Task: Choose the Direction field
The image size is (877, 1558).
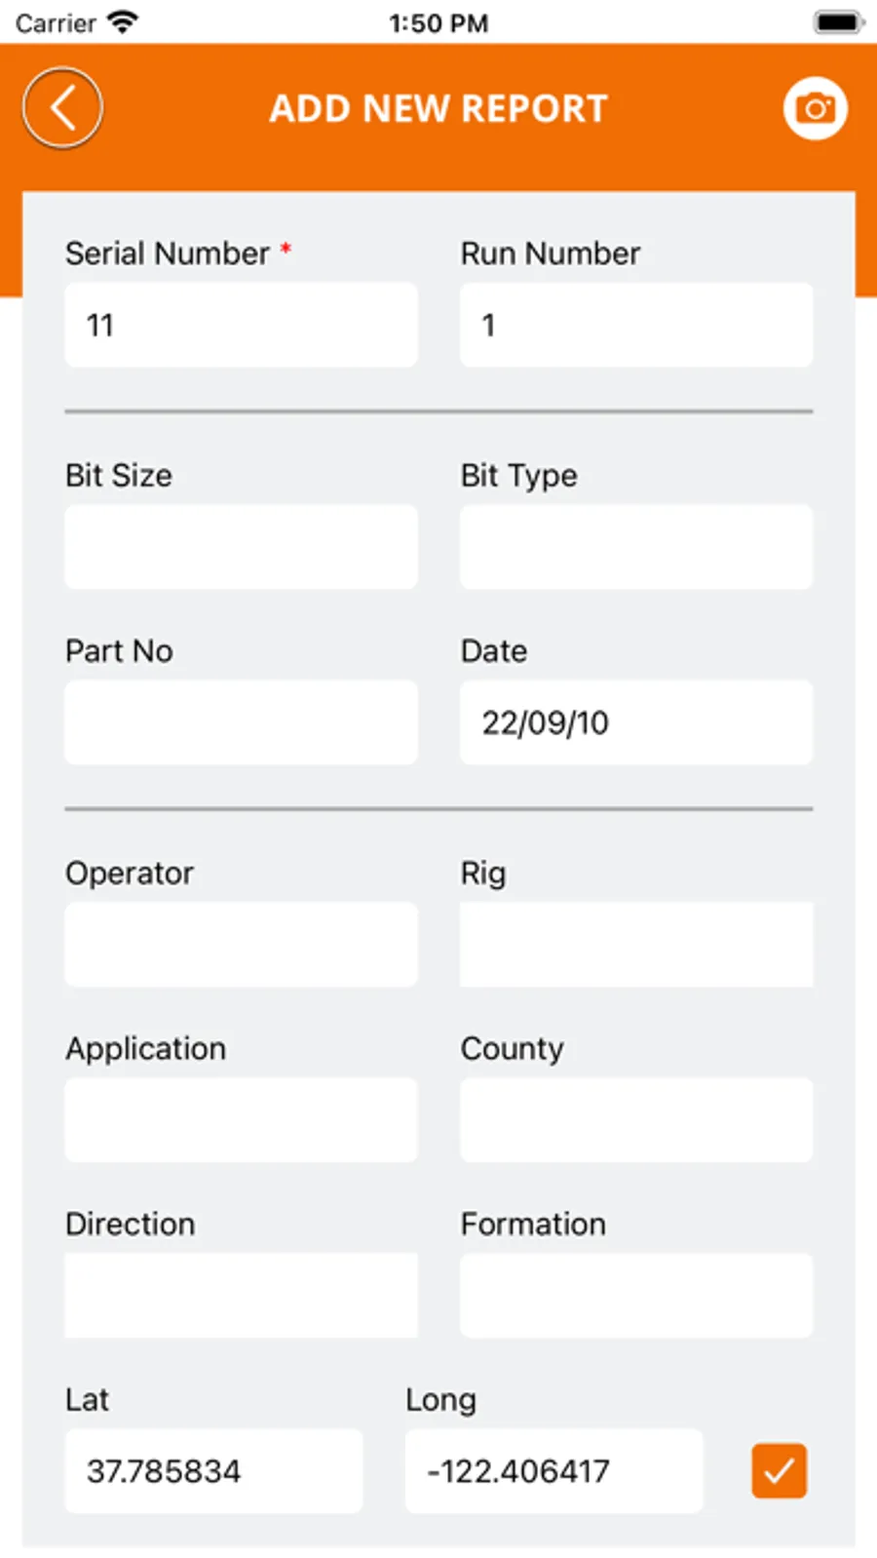Action: click(241, 1295)
